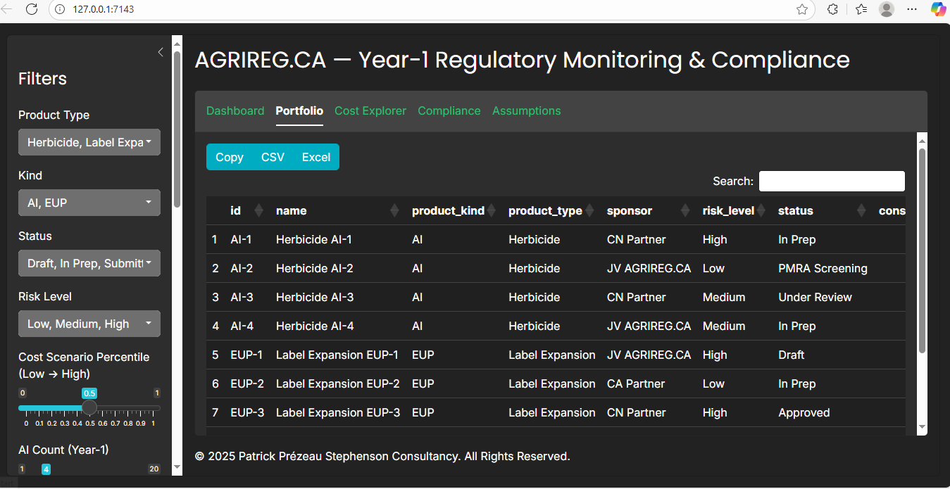Sort the status column with its arrow icon
Screen dimensions: 950x489
pyautogui.click(x=861, y=210)
